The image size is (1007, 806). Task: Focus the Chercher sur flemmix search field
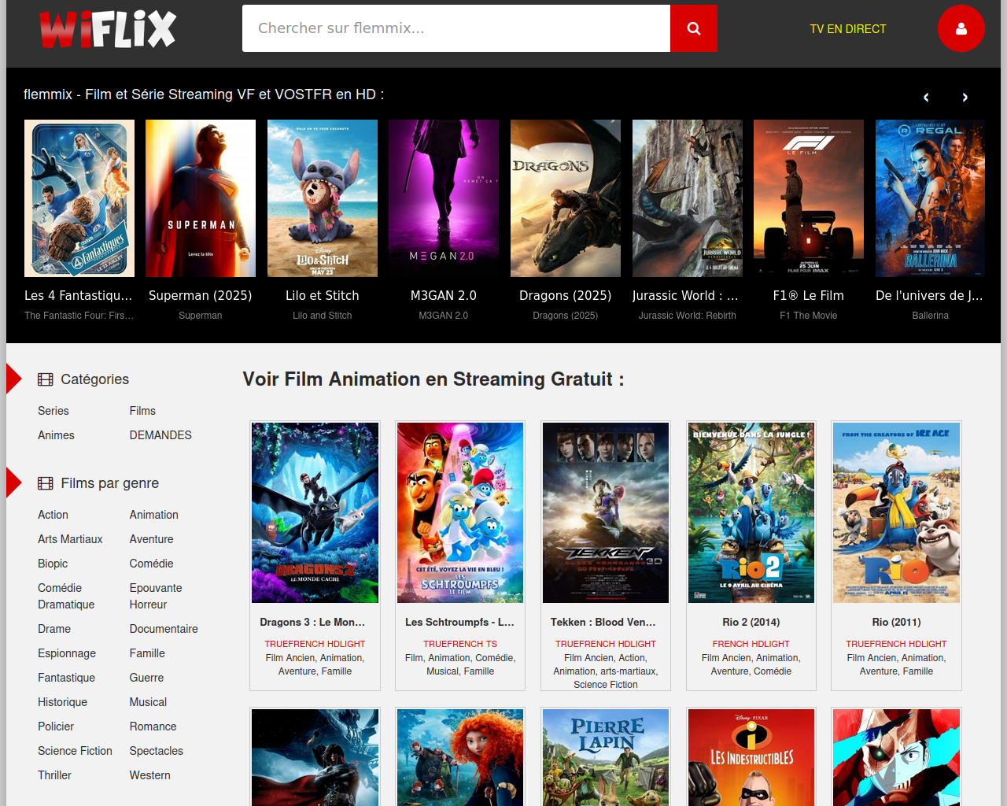point(456,28)
